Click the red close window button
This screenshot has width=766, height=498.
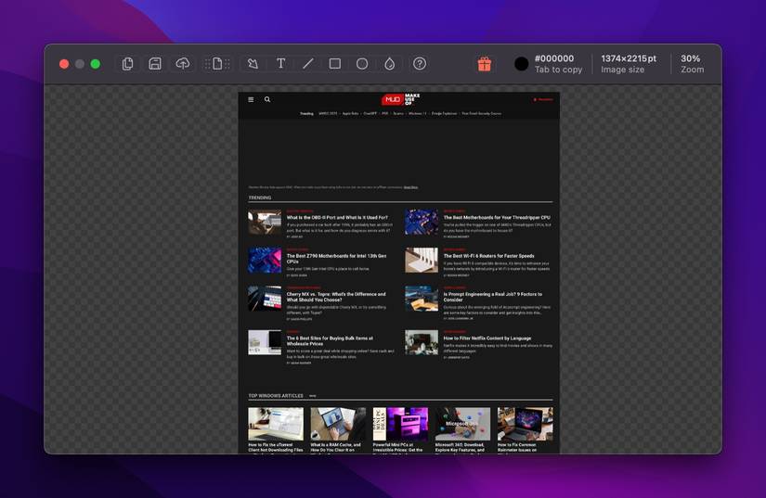click(64, 64)
